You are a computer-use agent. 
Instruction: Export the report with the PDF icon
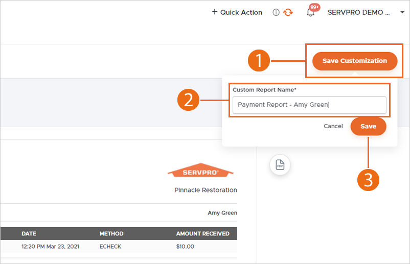(x=280, y=164)
